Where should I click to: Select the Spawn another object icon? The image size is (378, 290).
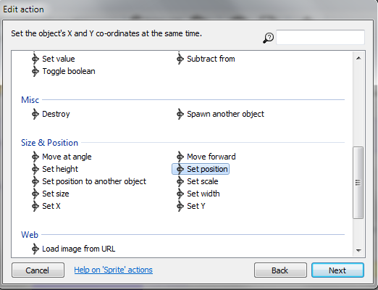coord(180,114)
